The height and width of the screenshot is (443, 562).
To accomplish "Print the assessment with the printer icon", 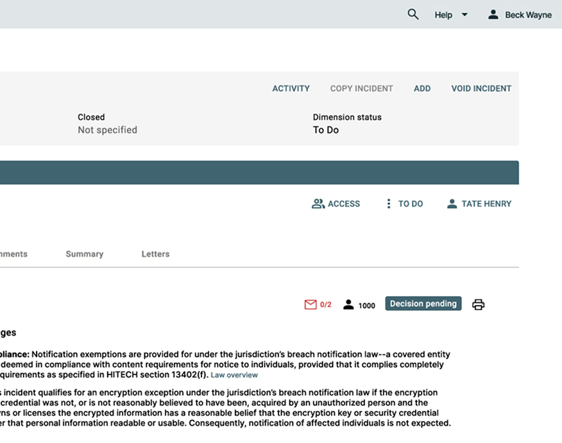I will (x=478, y=304).
